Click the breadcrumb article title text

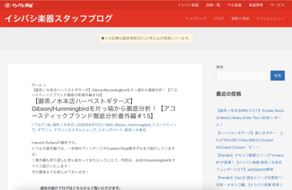104,93
